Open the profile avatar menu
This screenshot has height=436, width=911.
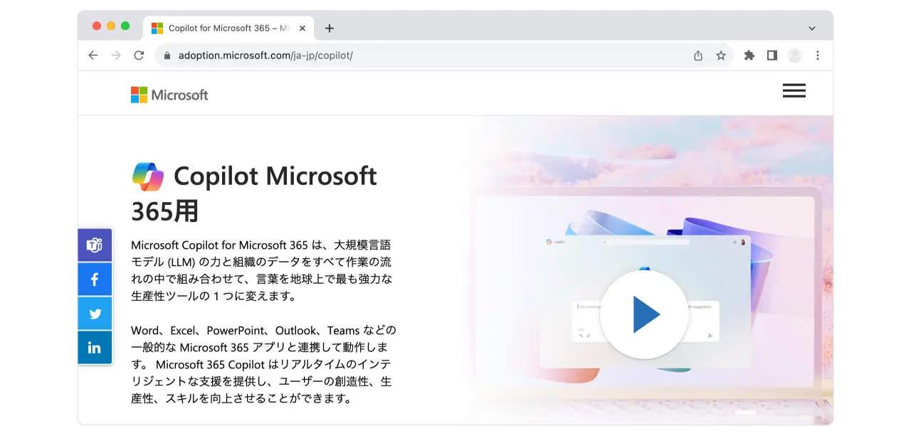click(x=795, y=55)
